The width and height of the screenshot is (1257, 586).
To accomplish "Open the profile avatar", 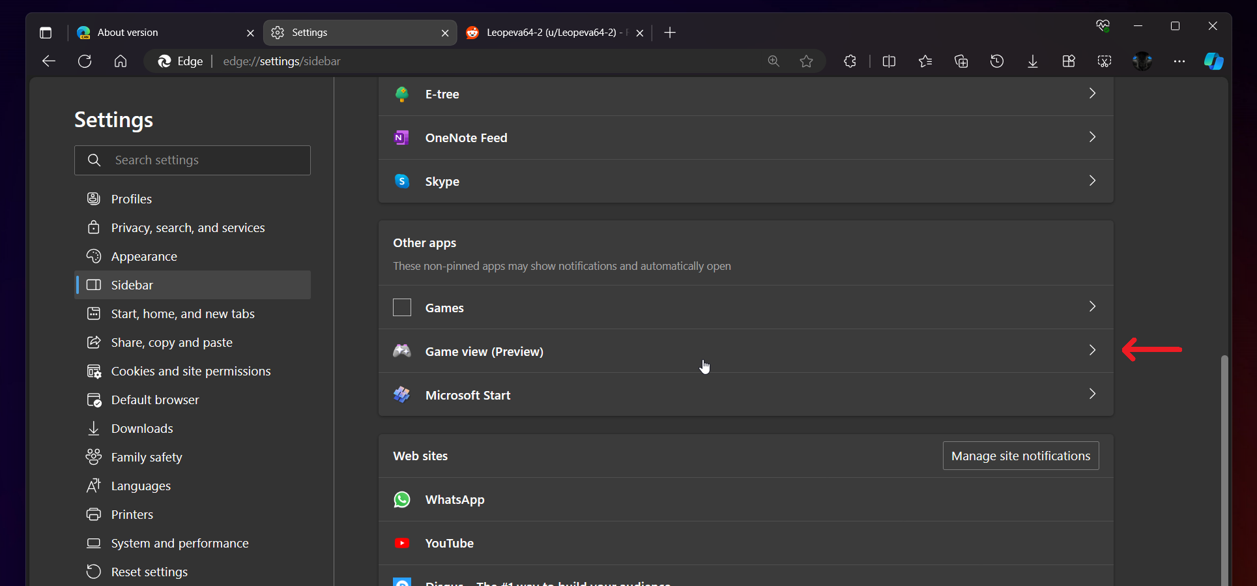I will pyautogui.click(x=1142, y=61).
